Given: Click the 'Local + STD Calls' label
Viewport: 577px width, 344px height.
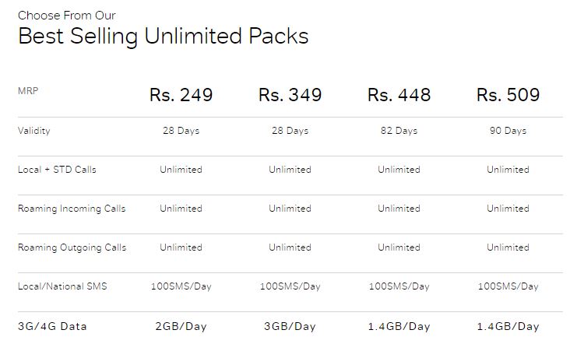Looking at the screenshot, I should point(57,170).
